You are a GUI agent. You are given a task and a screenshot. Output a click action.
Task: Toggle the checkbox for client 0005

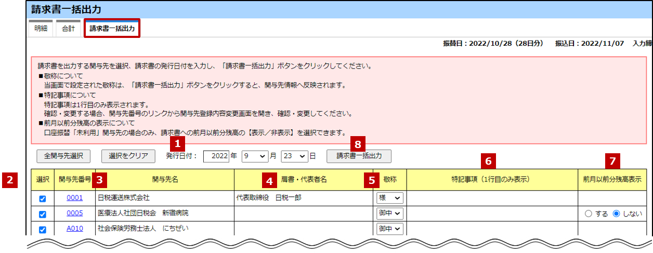tap(42, 214)
